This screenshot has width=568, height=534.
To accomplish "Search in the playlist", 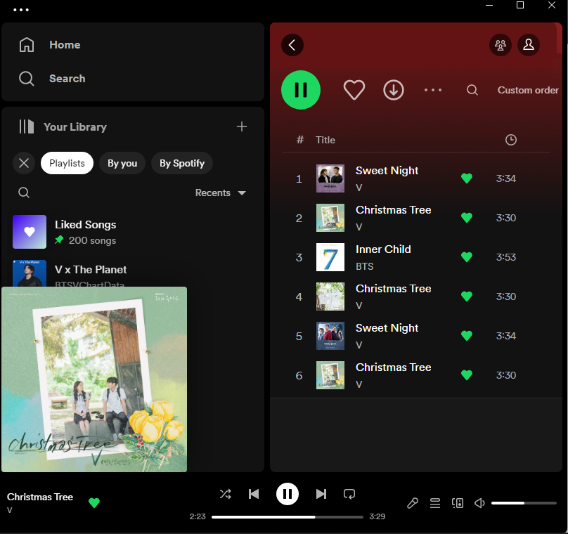I will tap(472, 90).
